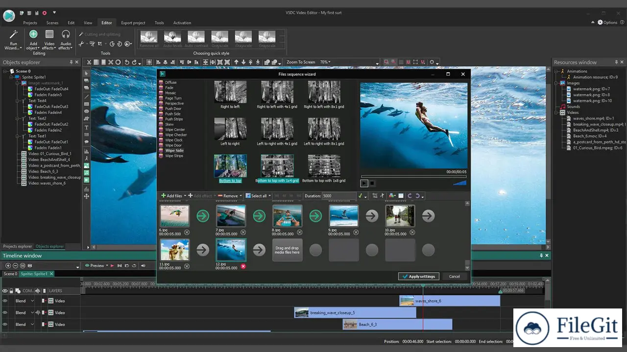The height and width of the screenshot is (352, 627).
Task: Click the wizard preview seek bar
Action: 413,176
